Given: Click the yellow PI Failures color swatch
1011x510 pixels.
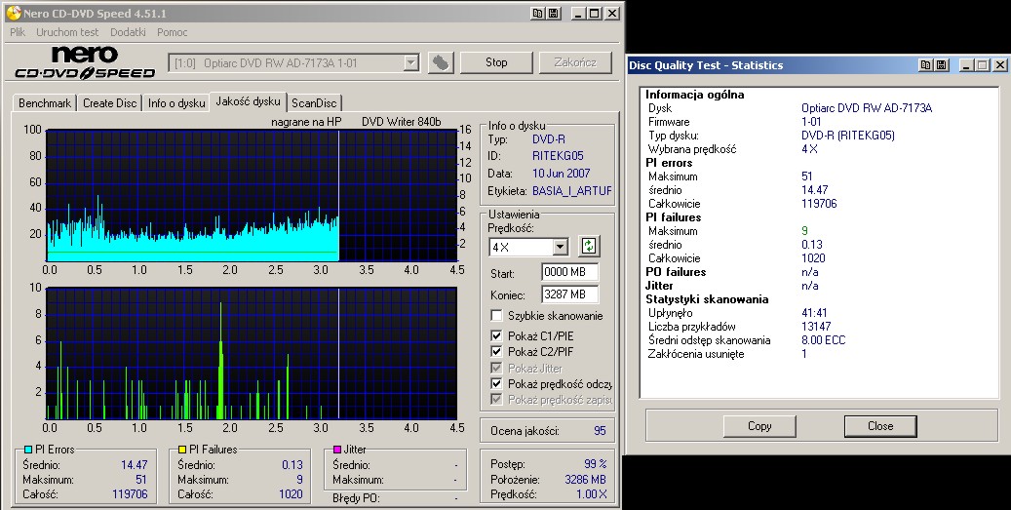Looking at the screenshot, I should pyautogui.click(x=182, y=450).
